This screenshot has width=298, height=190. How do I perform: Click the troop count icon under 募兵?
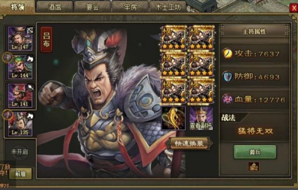(254, 167)
